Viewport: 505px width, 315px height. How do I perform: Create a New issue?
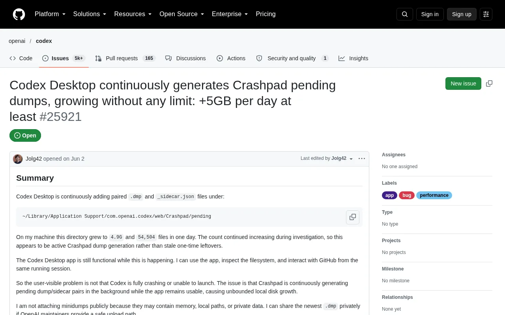click(x=463, y=83)
